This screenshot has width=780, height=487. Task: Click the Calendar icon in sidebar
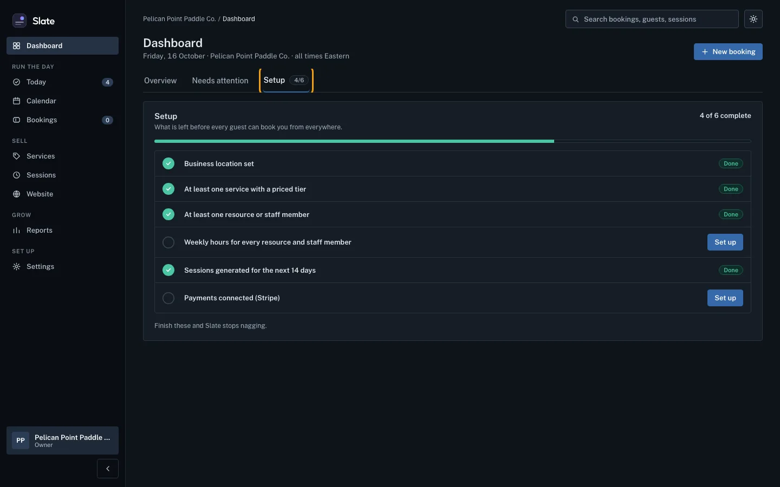click(16, 101)
